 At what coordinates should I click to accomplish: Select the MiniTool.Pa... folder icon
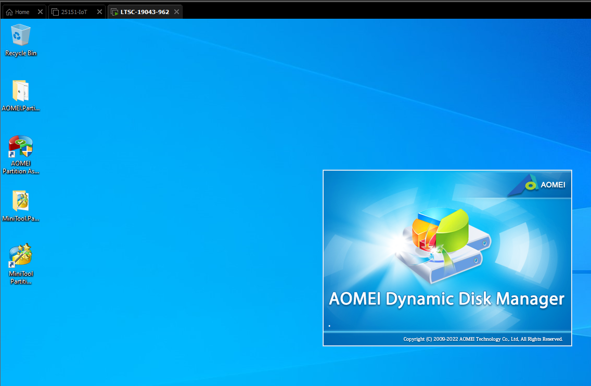pyautogui.click(x=21, y=206)
